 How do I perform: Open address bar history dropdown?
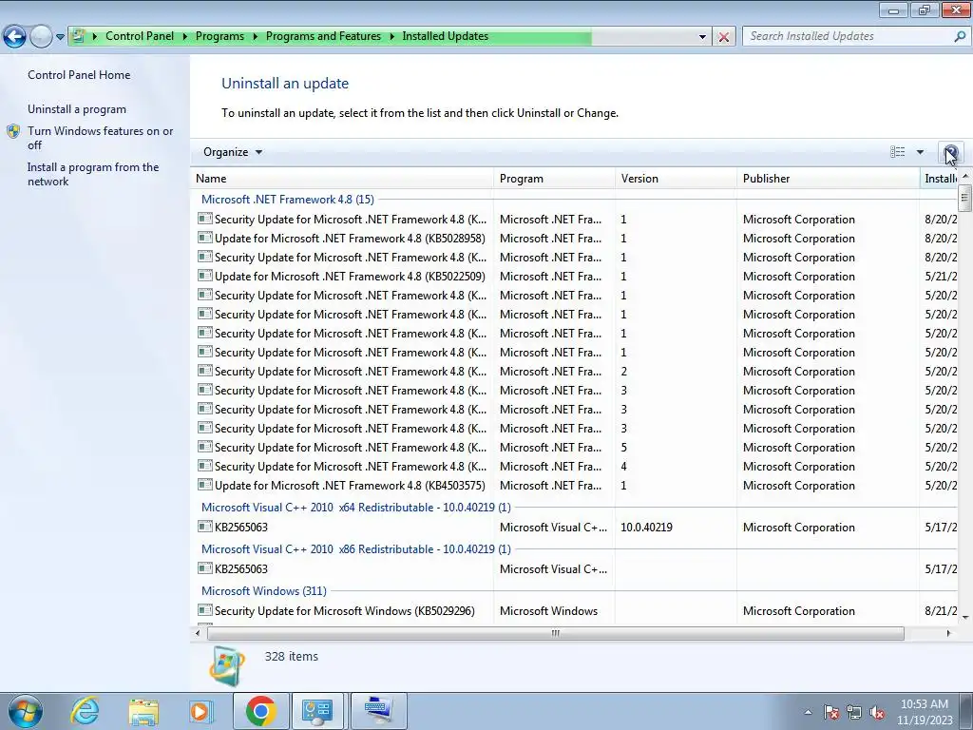702,37
